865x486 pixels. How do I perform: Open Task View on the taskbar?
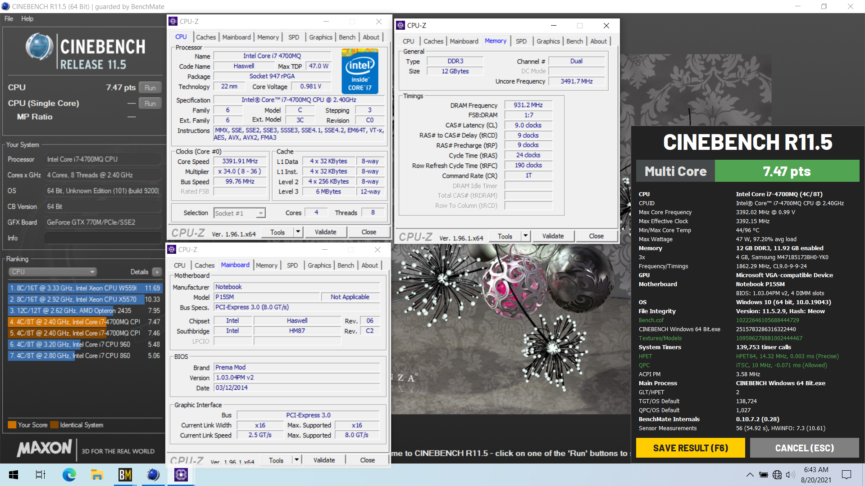tap(41, 475)
